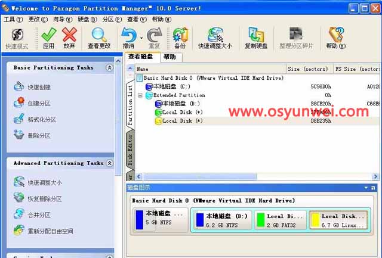Click the partition list horizontal scrollbar thumb
382x258 pixels.
pyautogui.click(x=200, y=176)
